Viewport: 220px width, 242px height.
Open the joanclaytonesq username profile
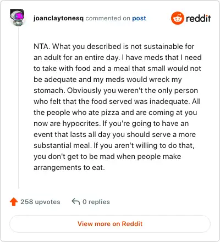pos(58,18)
